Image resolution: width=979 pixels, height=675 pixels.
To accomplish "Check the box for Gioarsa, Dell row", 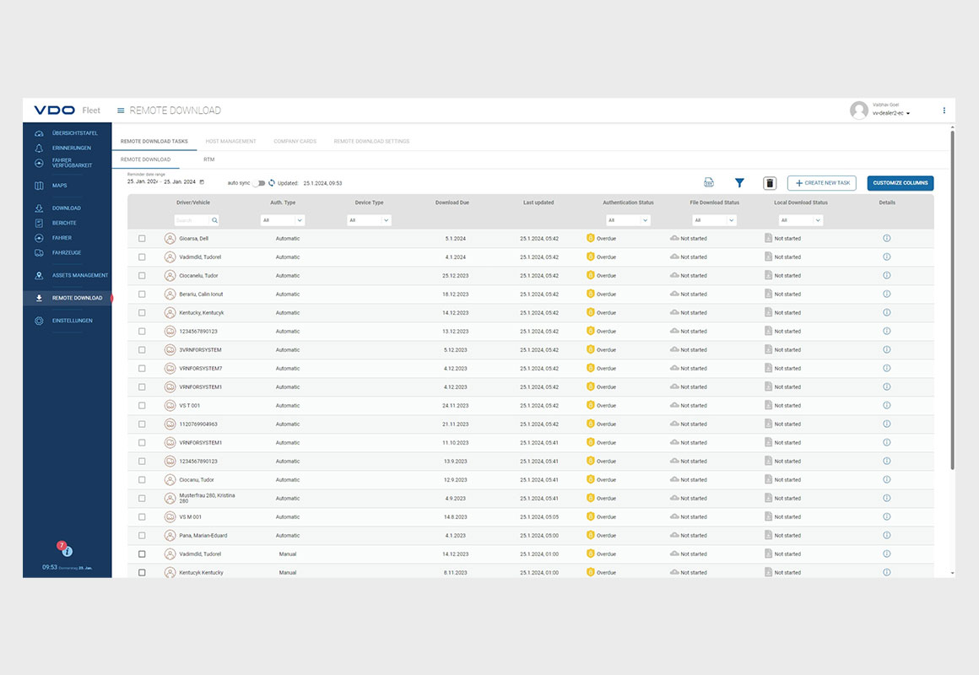I will click(x=142, y=239).
